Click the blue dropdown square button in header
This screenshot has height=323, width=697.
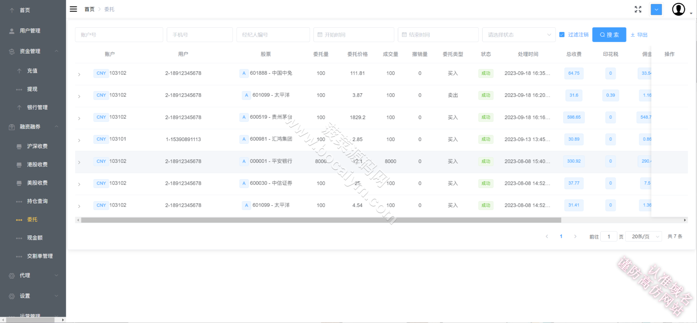(656, 10)
